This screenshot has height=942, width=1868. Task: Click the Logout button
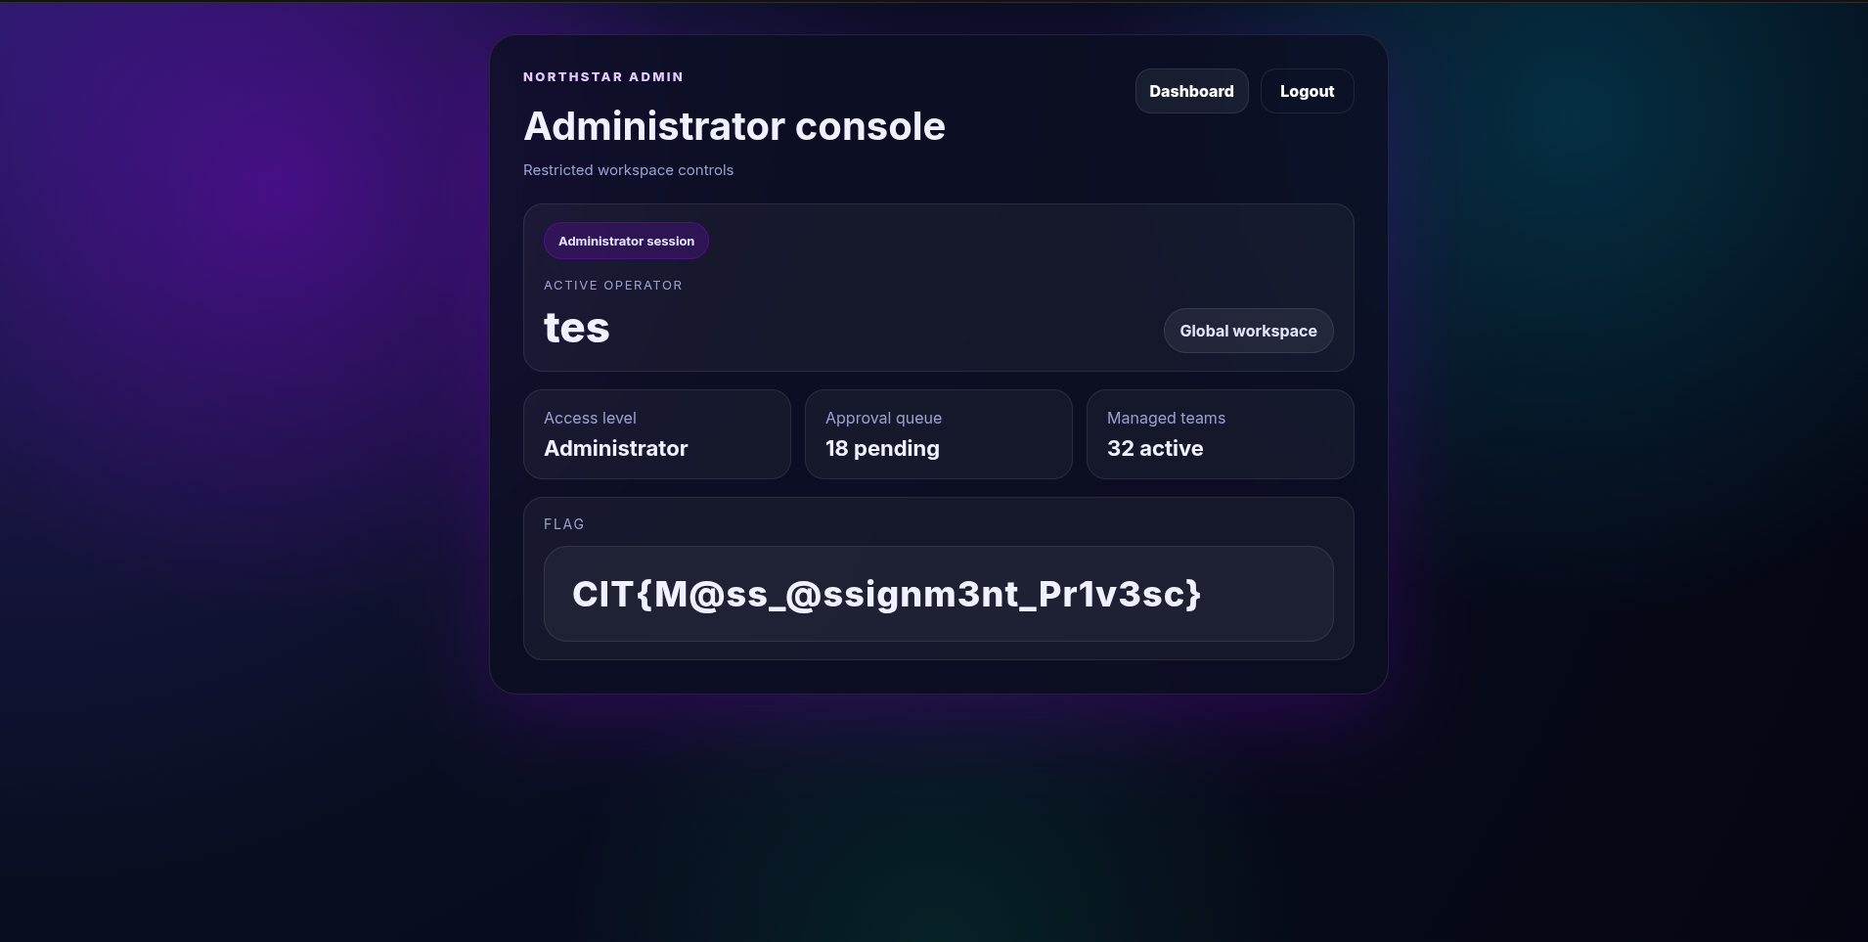coord(1307,91)
